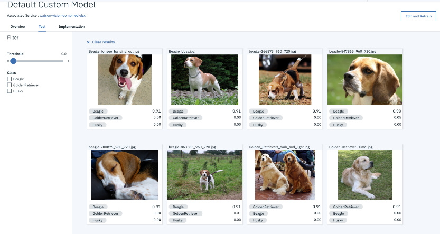Image resolution: width=440 pixels, height=234 pixels.
Task: Select the Golden-Retriever-'Timo'.jpg thumbnail
Action: coord(365,175)
